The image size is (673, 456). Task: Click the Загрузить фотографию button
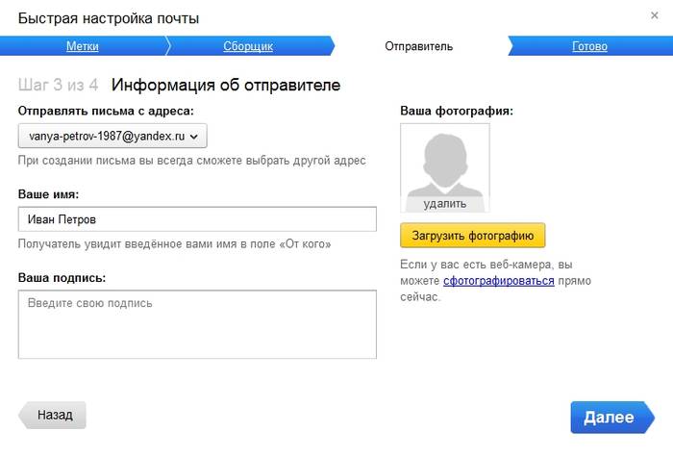tap(473, 235)
